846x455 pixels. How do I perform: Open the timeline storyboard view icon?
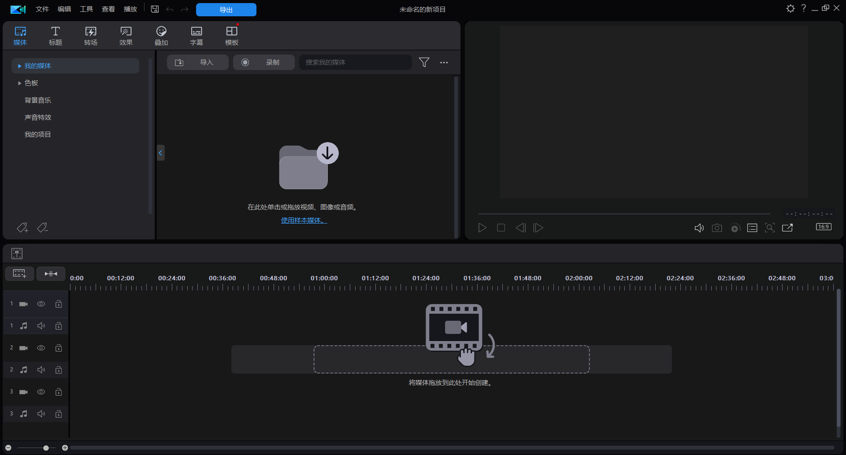coord(17,253)
